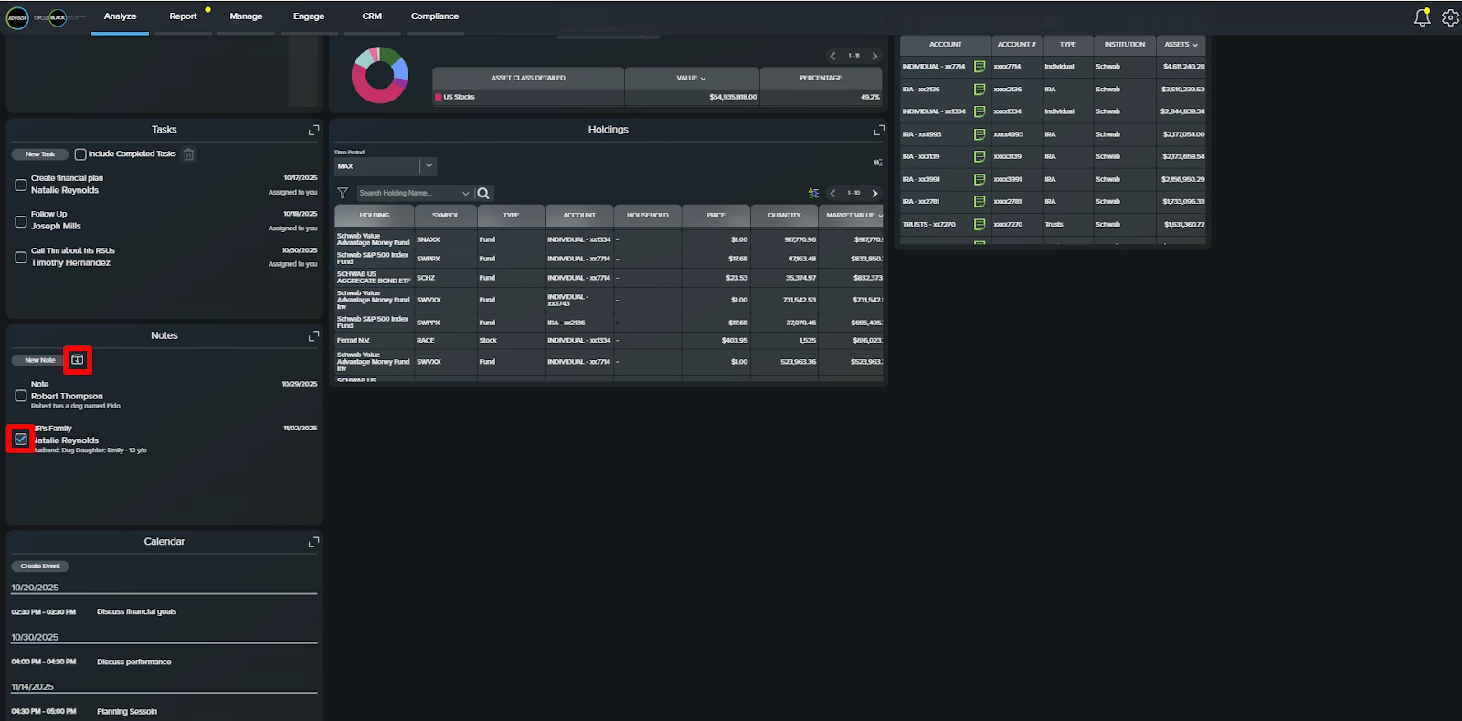Click the Holdings group-by colored icon
This screenshot has height=721, width=1462.
813,193
